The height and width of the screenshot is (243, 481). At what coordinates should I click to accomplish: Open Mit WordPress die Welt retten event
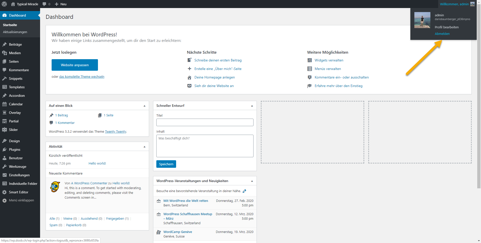(186, 201)
